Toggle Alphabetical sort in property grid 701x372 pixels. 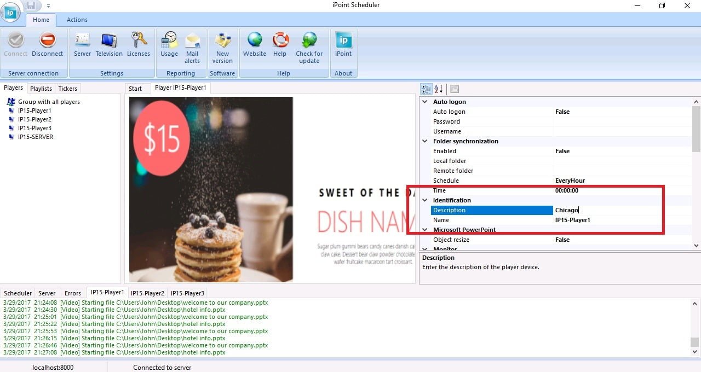click(439, 89)
